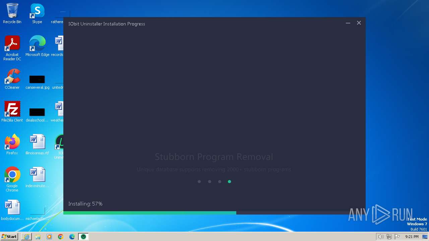The image size is (429, 241).
Task: Select the fourth active slide dot
Action: click(x=230, y=181)
